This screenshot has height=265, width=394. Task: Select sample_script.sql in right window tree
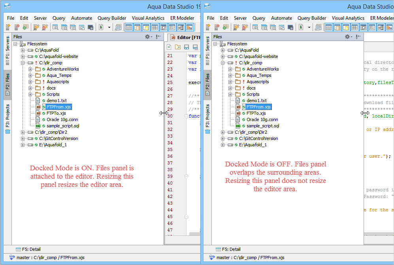(x=263, y=126)
